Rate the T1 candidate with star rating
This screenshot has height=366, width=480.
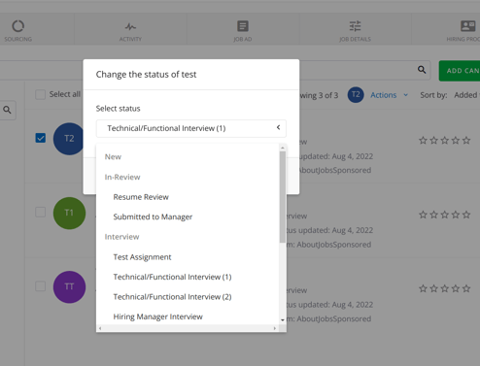(x=444, y=215)
